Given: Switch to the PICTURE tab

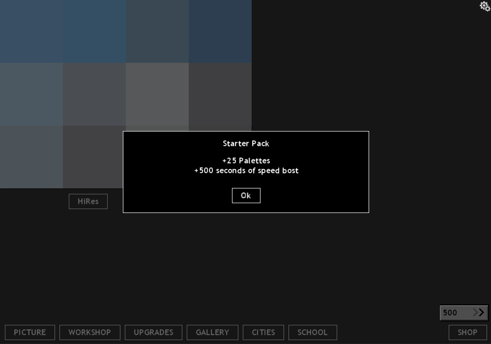Looking at the screenshot, I should (29, 332).
